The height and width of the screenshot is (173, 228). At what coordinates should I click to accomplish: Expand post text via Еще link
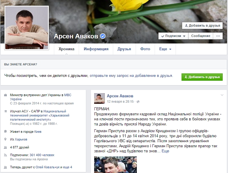pyautogui.click(x=165, y=151)
